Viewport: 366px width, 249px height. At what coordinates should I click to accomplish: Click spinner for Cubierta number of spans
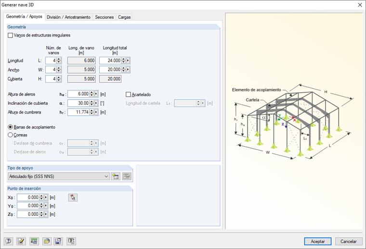[59, 79]
